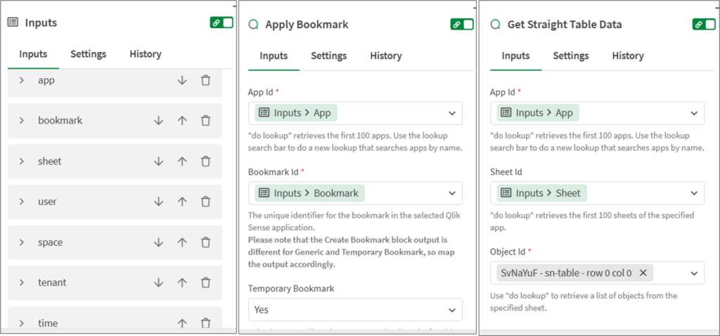Open the Bookmark Id dropdown
The image size is (720, 336).
(x=451, y=193)
